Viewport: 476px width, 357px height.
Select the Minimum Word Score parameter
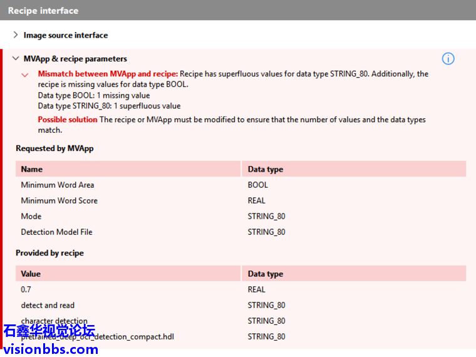click(59, 200)
